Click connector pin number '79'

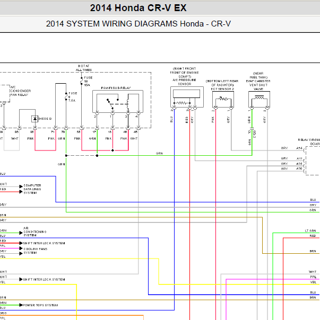coord(63,132)
